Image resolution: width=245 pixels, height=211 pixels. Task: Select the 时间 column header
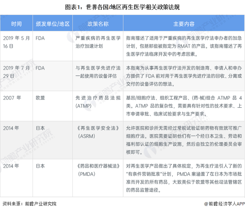click(x=16, y=24)
